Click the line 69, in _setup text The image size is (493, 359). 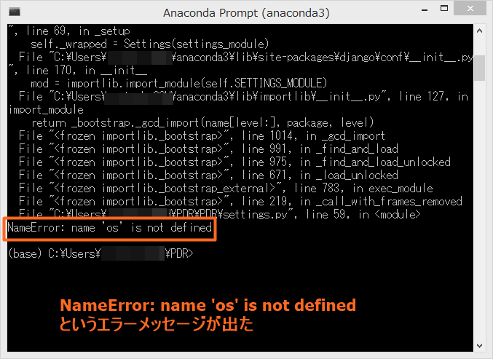(x=78, y=31)
